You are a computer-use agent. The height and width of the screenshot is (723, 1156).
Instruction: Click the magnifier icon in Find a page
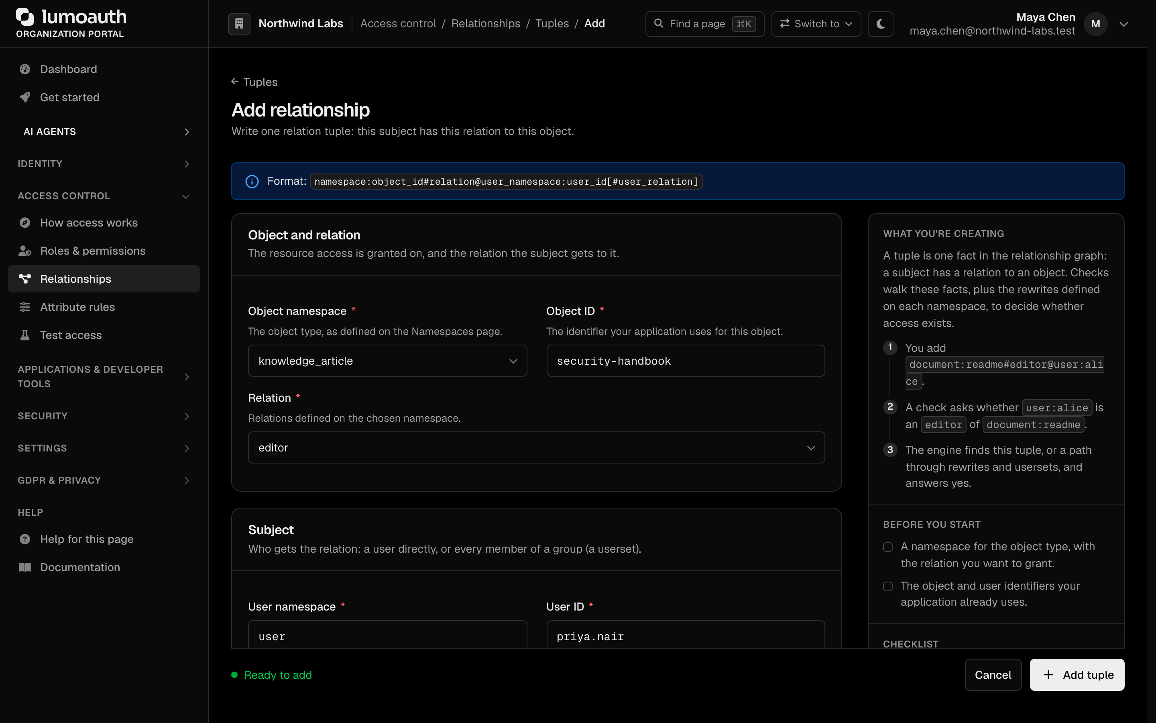tap(658, 23)
